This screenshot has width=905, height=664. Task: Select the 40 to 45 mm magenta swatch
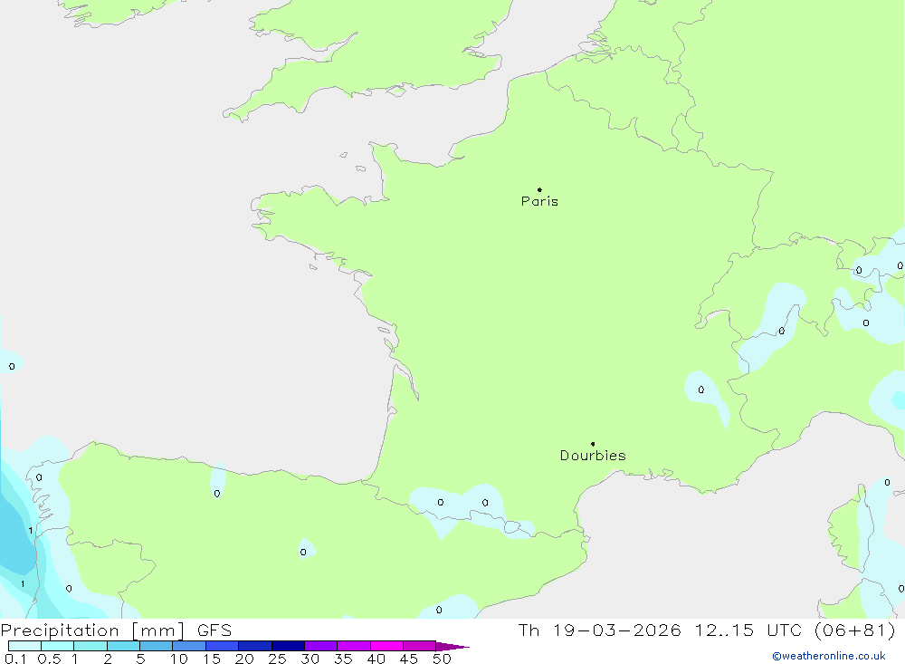coord(386,646)
